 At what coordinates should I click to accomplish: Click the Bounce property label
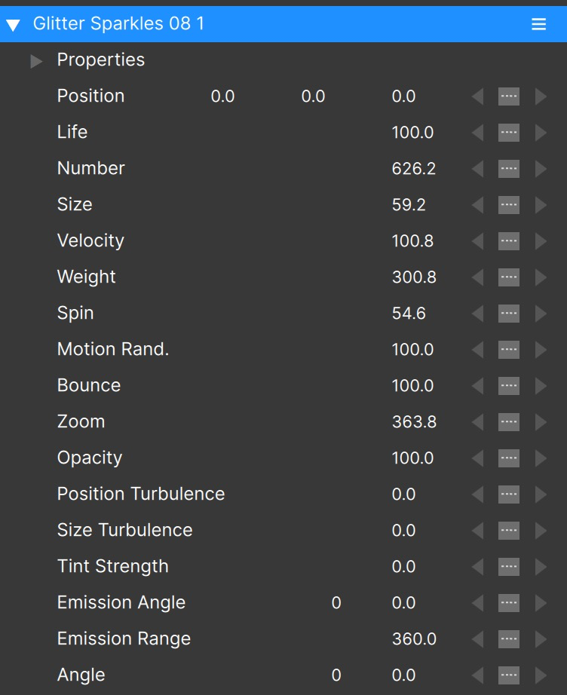pos(89,386)
